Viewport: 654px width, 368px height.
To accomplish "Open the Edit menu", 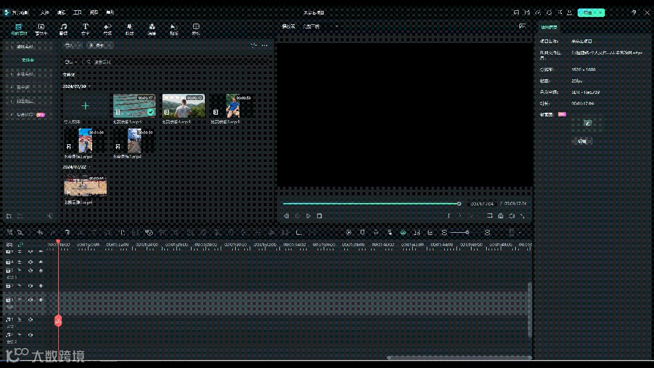I will (x=61, y=13).
